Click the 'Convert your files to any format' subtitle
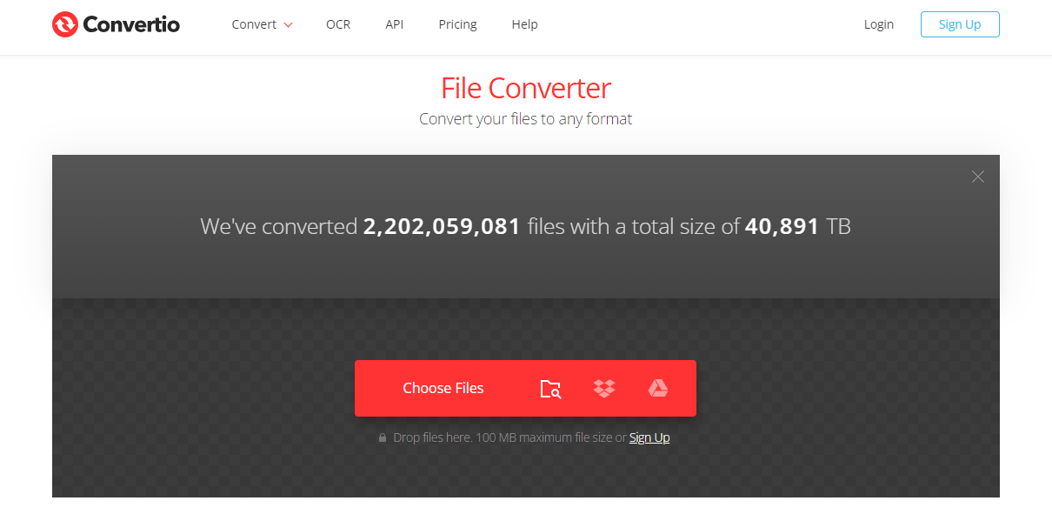 click(525, 118)
